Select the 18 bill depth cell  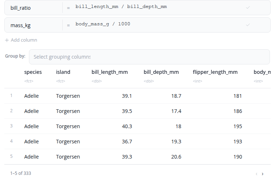point(178,126)
